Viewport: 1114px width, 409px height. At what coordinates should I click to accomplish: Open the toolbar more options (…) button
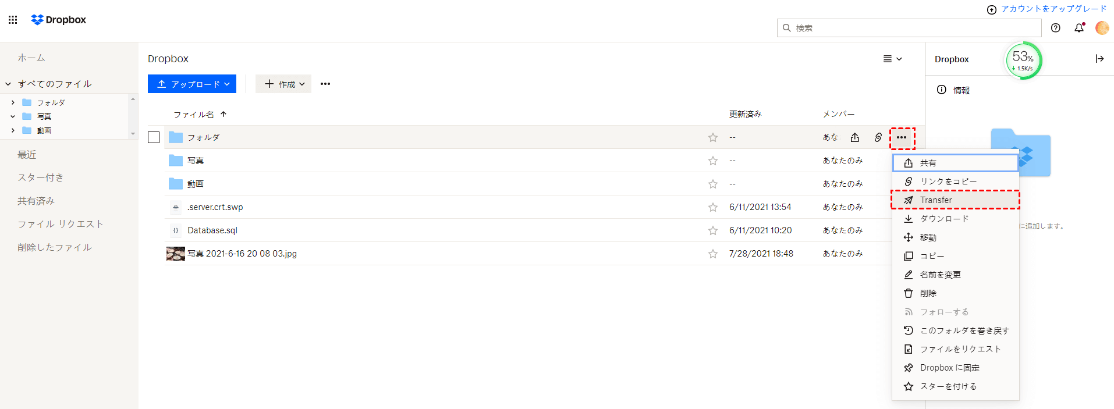[325, 84]
